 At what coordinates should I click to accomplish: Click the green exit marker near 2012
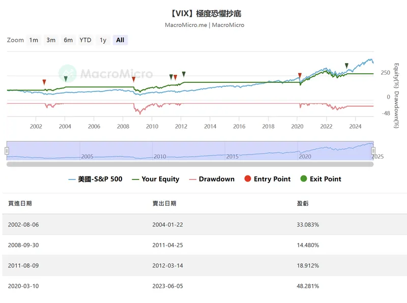(x=184, y=74)
